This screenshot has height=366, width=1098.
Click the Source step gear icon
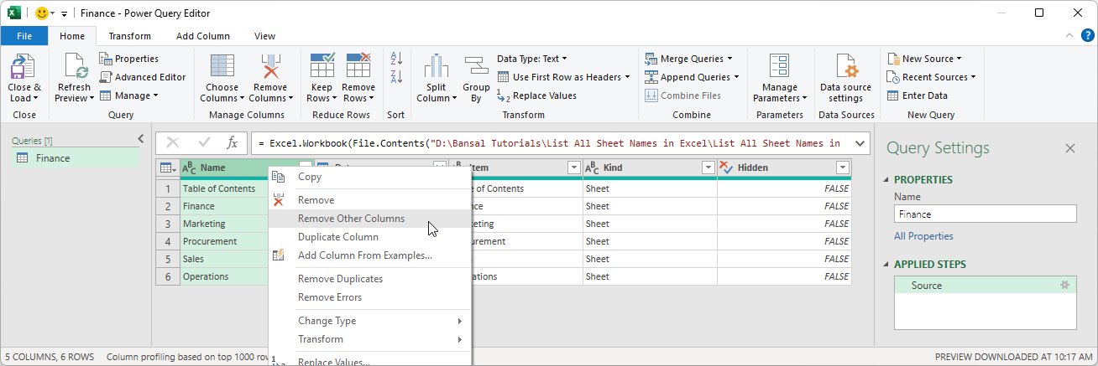pyautogui.click(x=1065, y=286)
